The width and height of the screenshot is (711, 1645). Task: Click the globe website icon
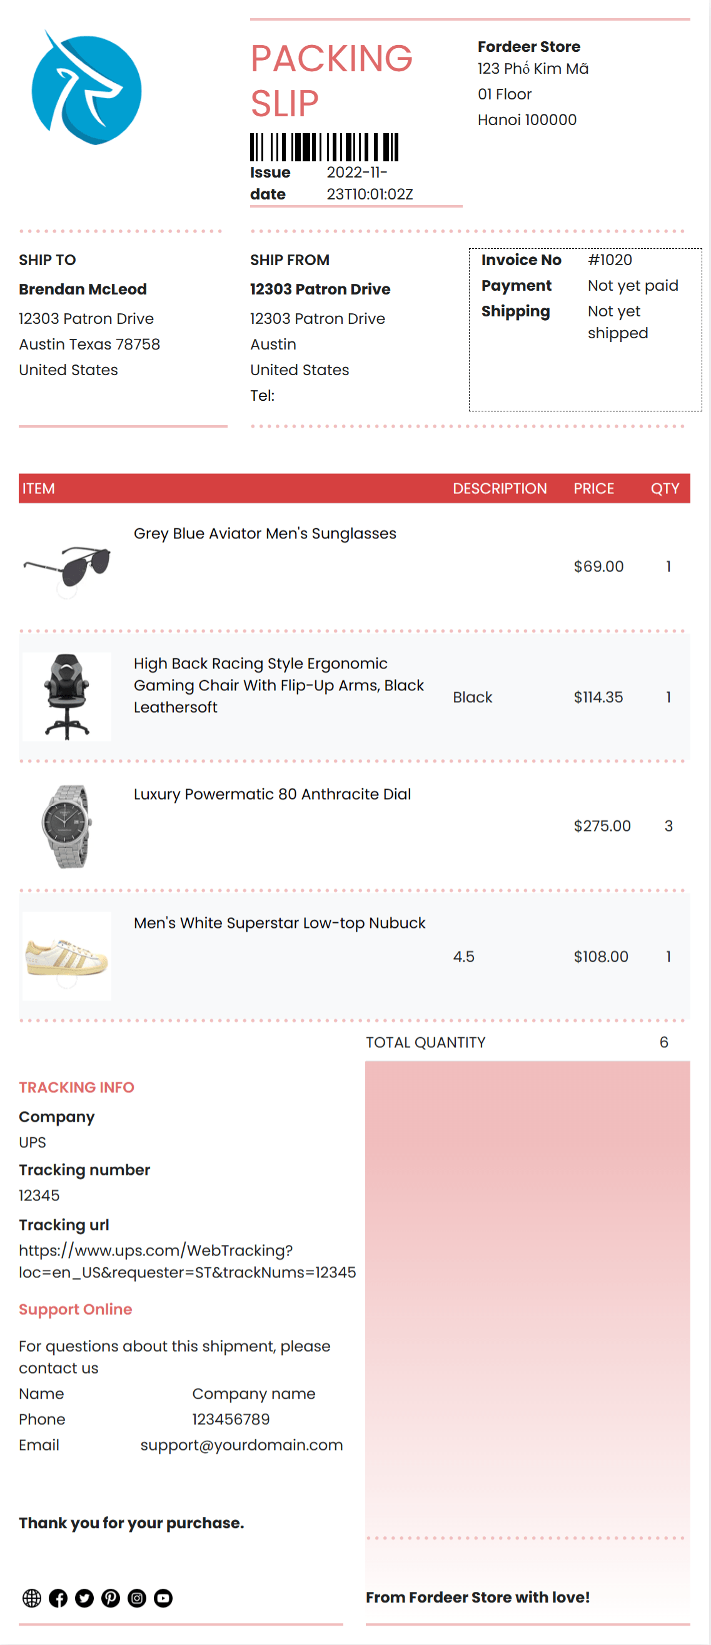coord(31,1597)
